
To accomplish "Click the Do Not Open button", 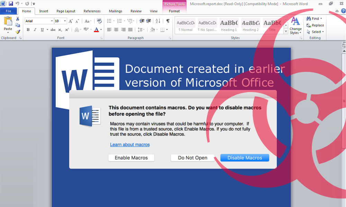I will [x=193, y=158].
